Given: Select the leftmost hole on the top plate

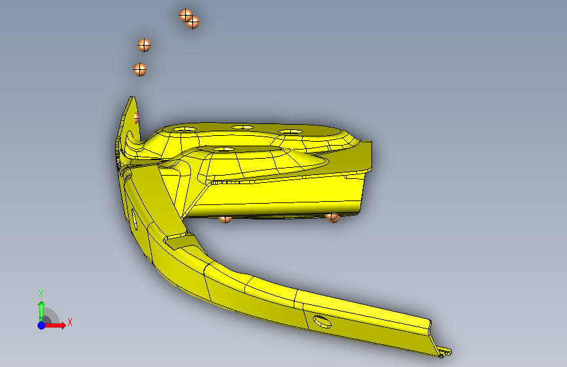Looking at the screenshot, I should [x=185, y=129].
